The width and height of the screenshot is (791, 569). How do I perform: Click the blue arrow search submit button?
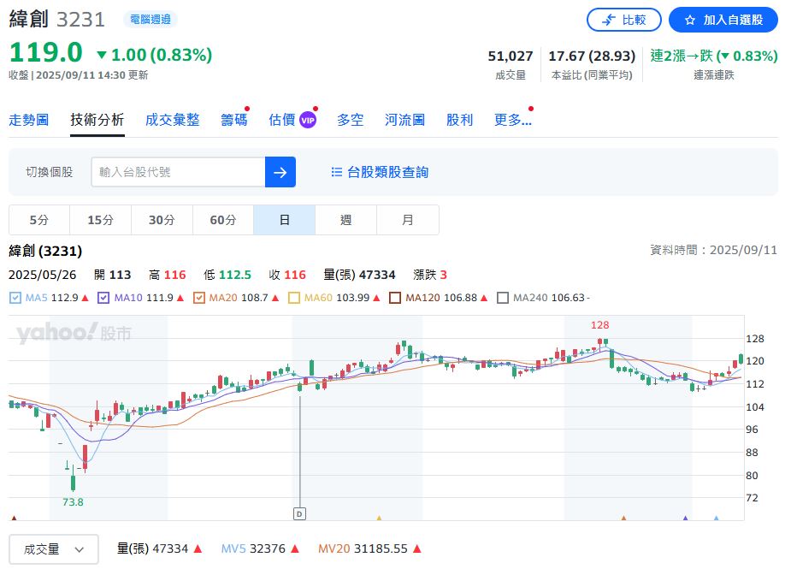tap(280, 172)
